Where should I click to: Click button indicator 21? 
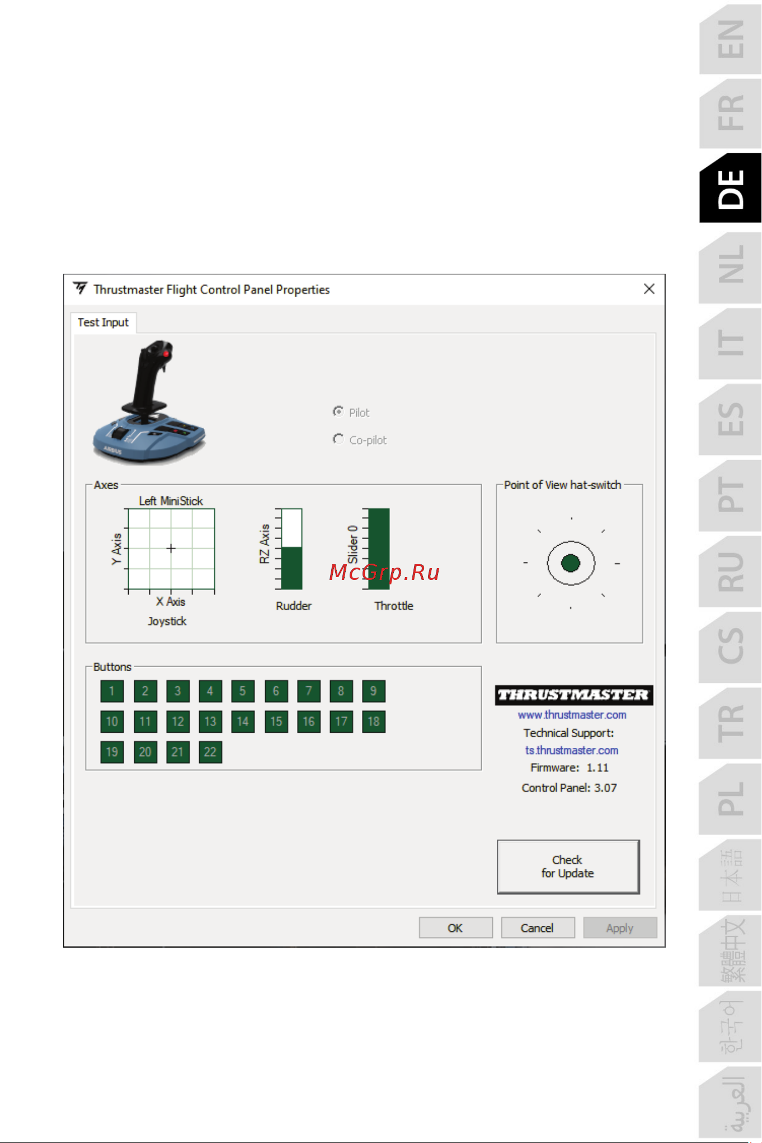[177, 752]
